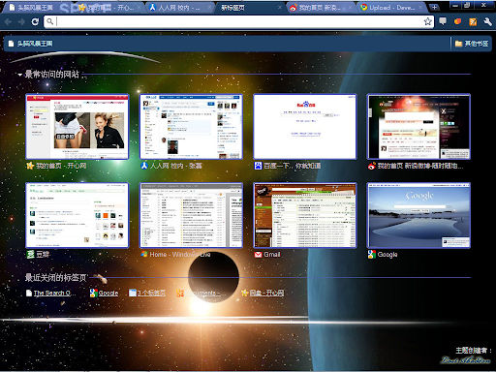
Task: Click the 人人网 favicon under its thumbnail
Action: click(144, 166)
